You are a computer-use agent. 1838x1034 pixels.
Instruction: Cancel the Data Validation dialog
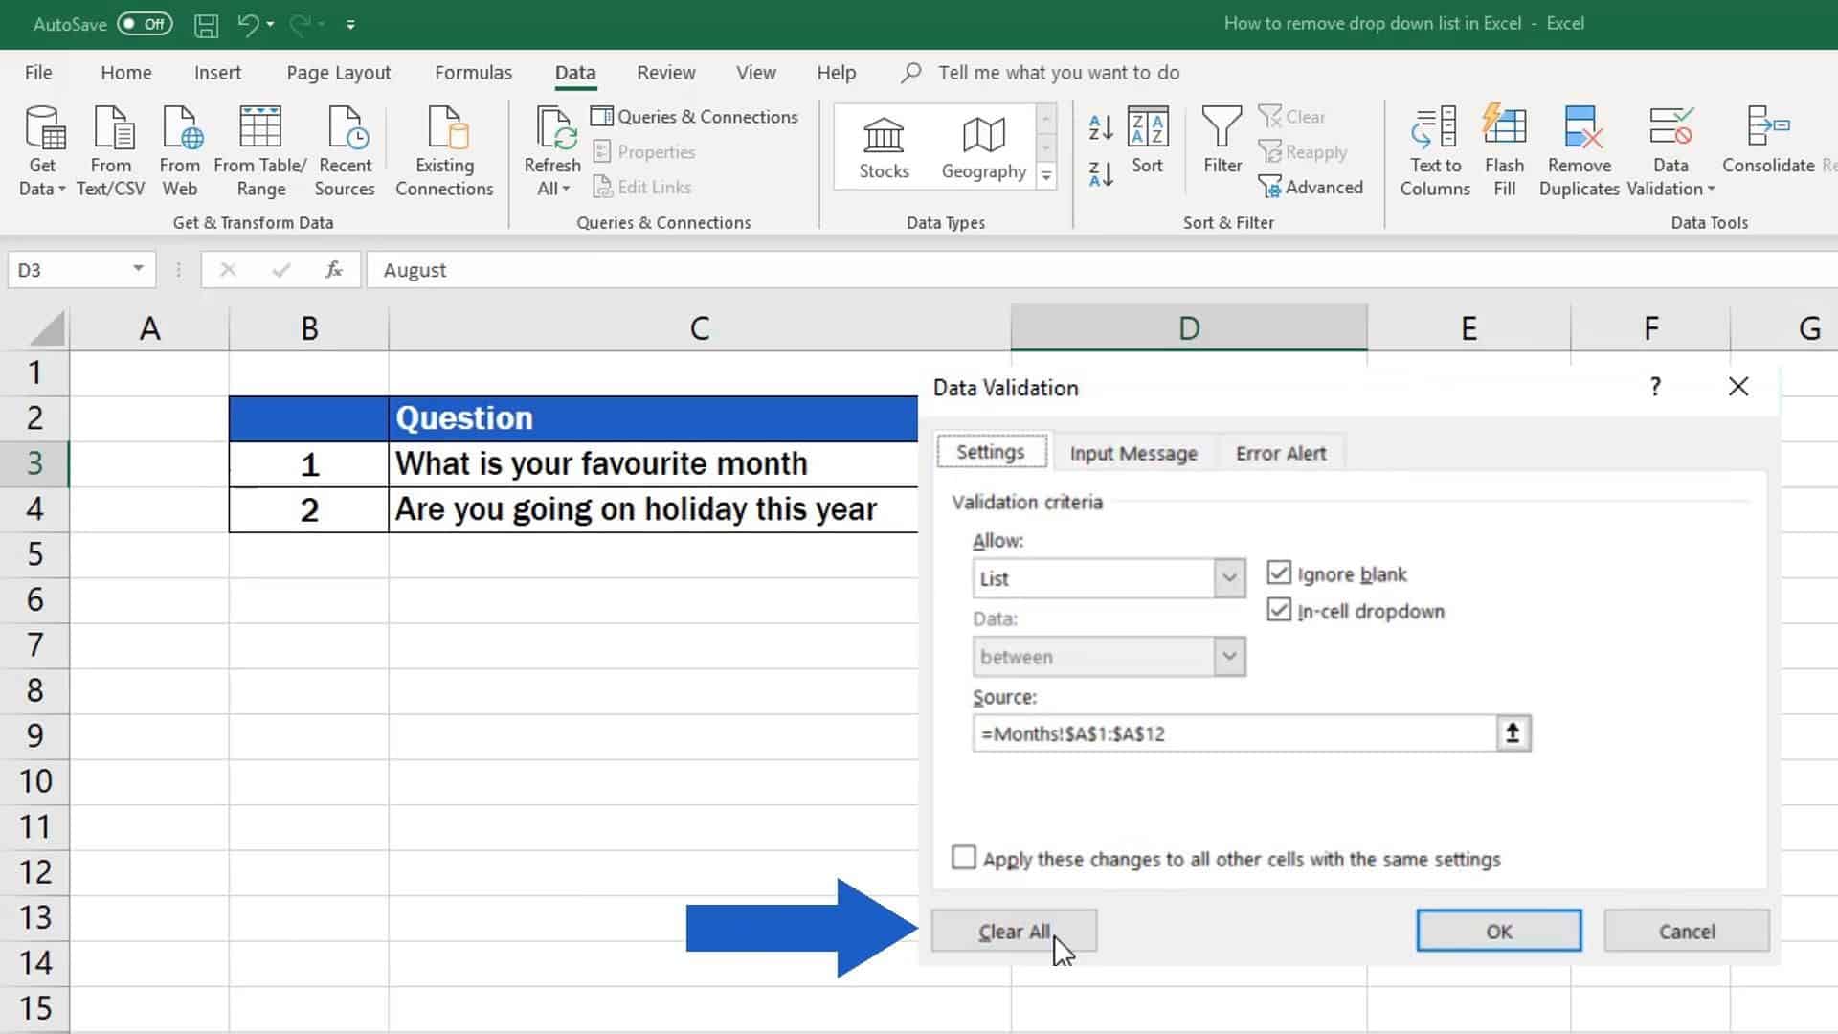pos(1686,930)
